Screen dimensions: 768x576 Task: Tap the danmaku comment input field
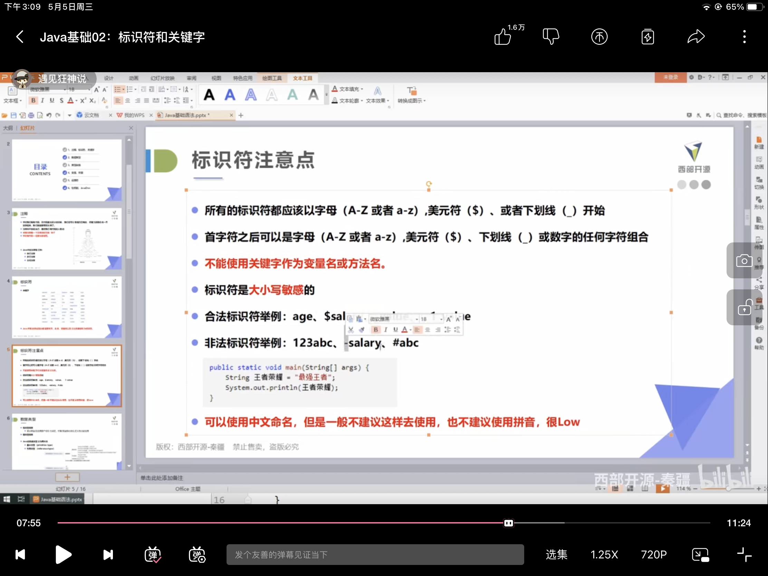click(x=375, y=555)
